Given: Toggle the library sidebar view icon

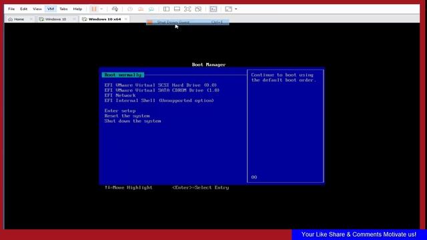Looking at the screenshot, I should (x=166, y=9).
